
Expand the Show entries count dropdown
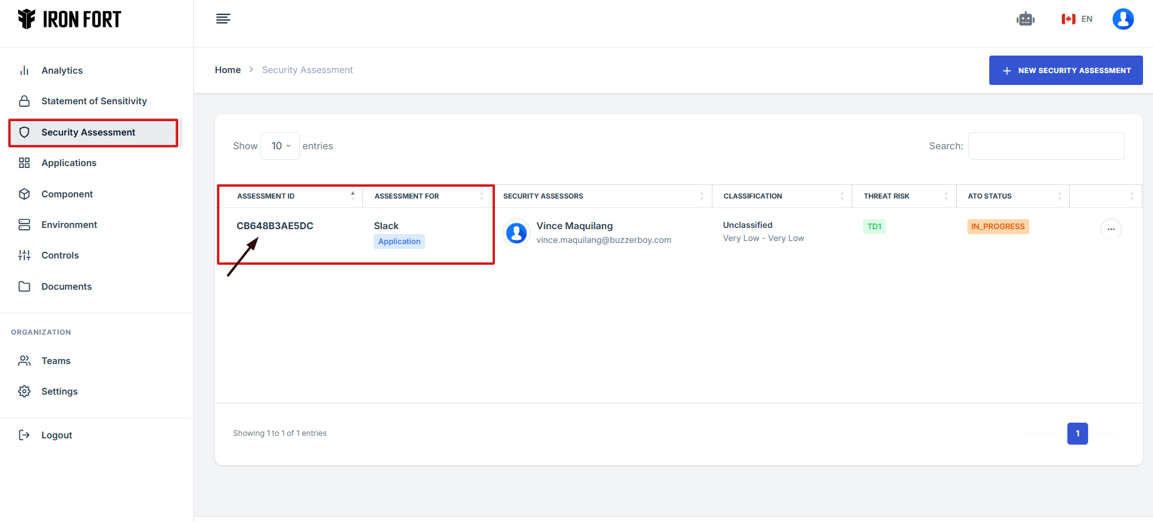281,146
